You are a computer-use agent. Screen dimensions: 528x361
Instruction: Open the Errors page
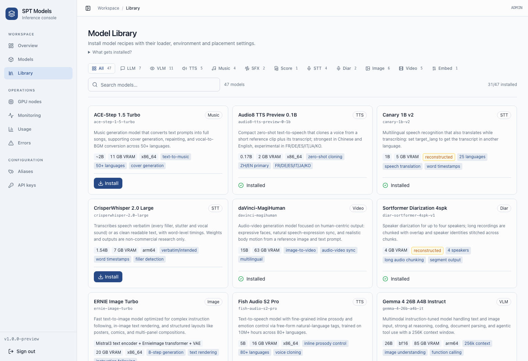[38, 143]
